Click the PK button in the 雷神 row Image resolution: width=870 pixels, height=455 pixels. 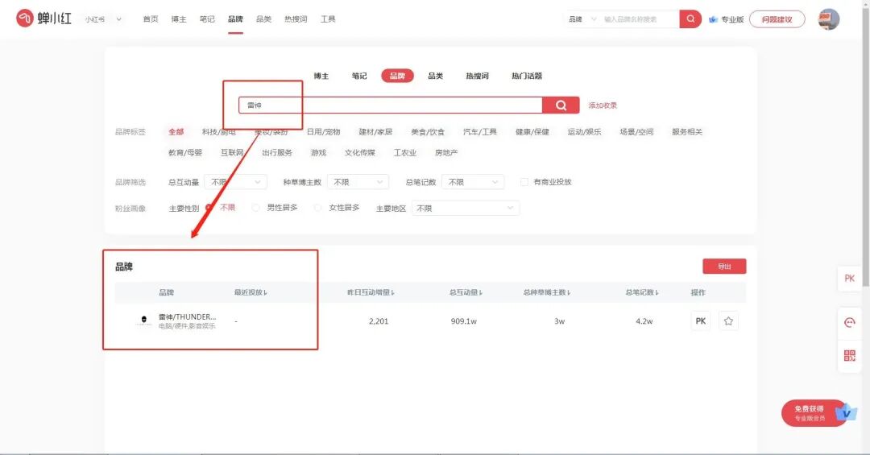701,321
